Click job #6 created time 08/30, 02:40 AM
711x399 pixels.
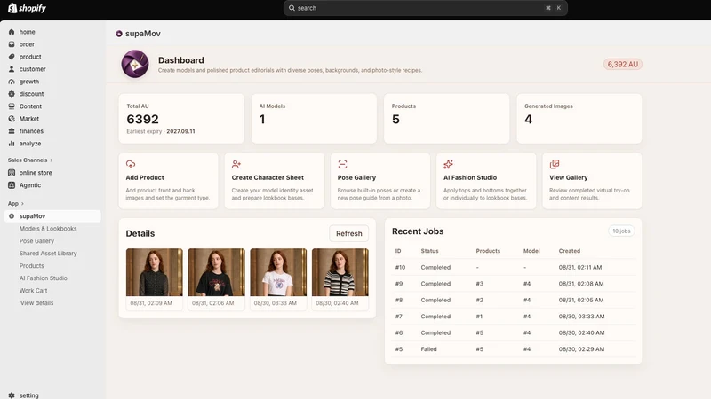tap(581, 333)
